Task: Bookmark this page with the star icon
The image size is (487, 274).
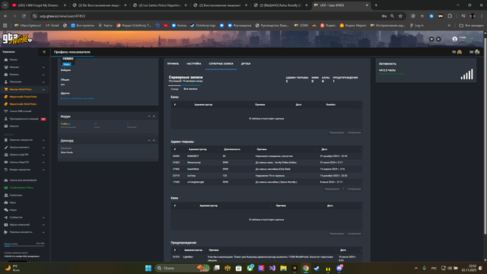Action: (400, 16)
